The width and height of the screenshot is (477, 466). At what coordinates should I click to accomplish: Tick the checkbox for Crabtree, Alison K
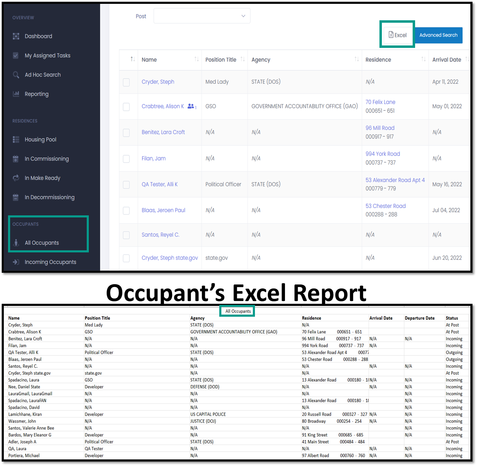tap(126, 107)
